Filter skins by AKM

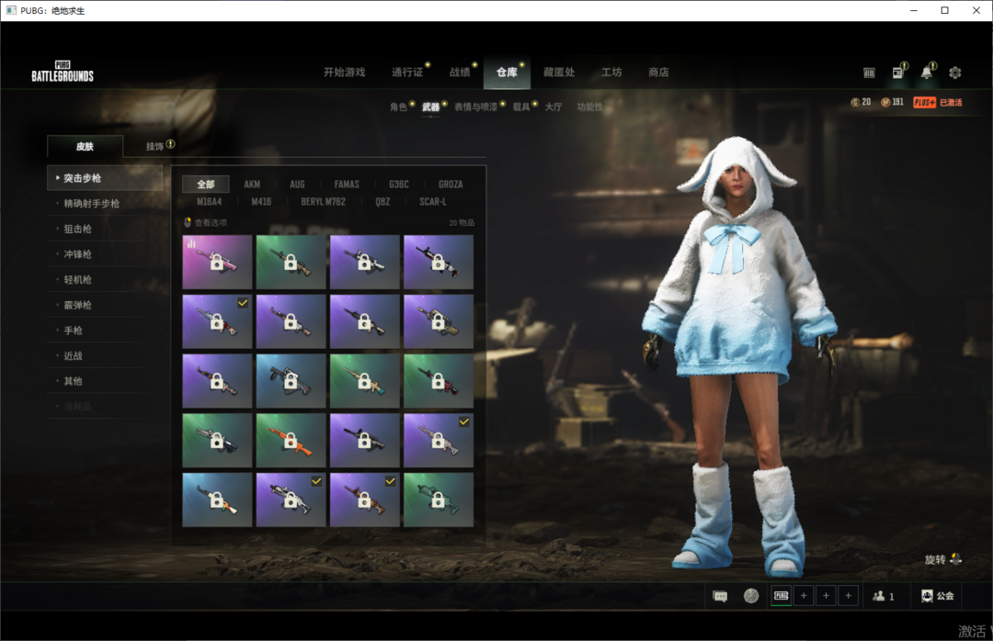click(252, 185)
